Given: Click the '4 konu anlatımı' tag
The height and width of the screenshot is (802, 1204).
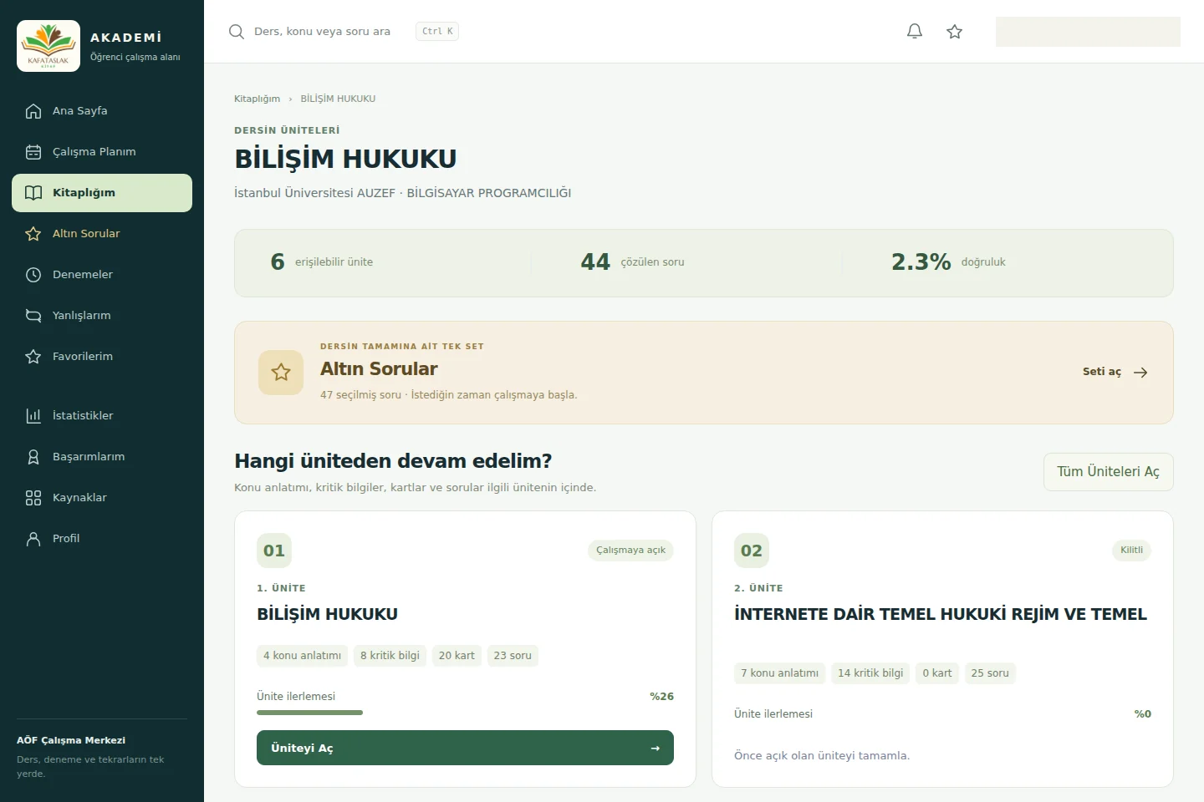Looking at the screenshot, I should click(x=302, y=656).
